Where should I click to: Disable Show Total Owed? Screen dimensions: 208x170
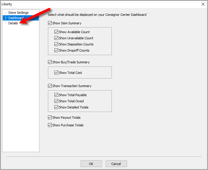tap(56, 101)
